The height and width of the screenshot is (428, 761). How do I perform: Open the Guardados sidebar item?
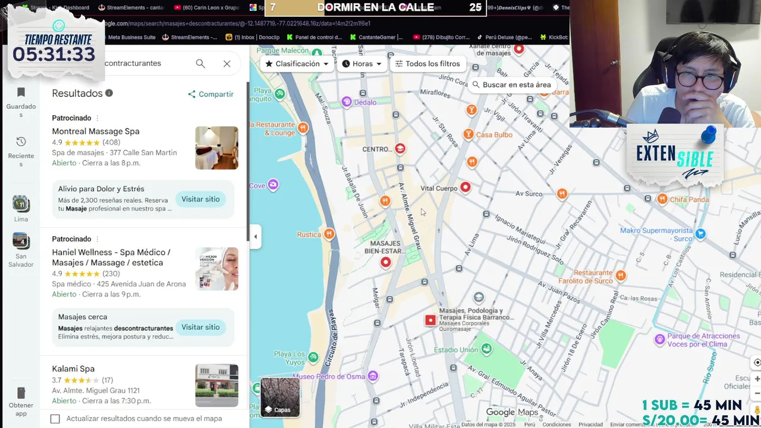(x=21, y=102)
